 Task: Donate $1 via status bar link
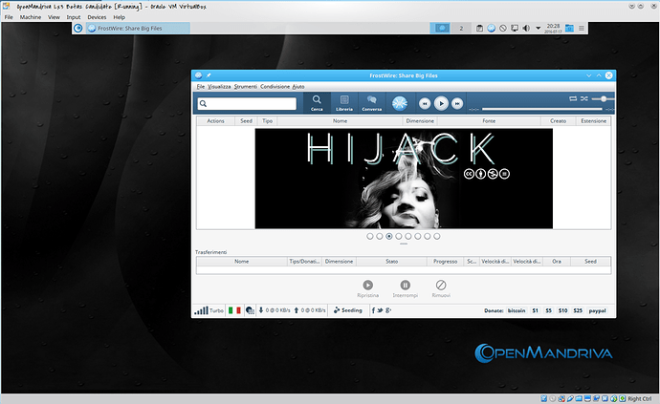coord(535,310)
